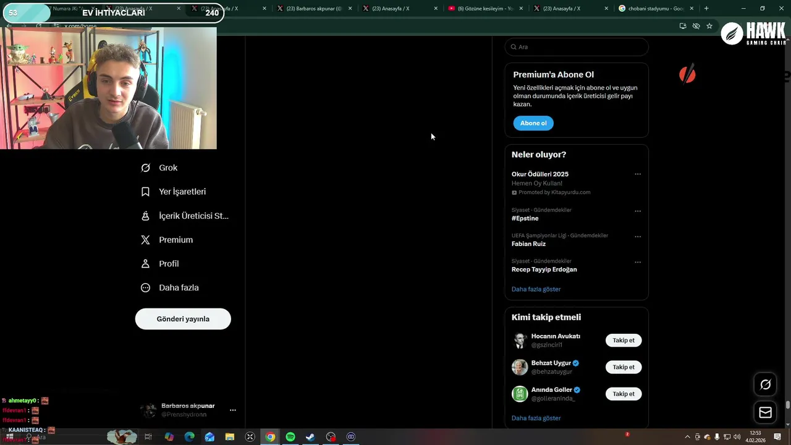Click Daha fazla göster under Kimi takip etmeli
Image resolution: width=791 pixels, height=445 pixels.
(536, 418)
